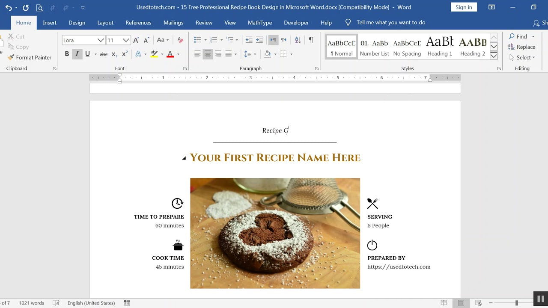Image resolution: width=548 pixels, height=308 pixels.
Task: Open the MathType tab
Action: point(260,23)
